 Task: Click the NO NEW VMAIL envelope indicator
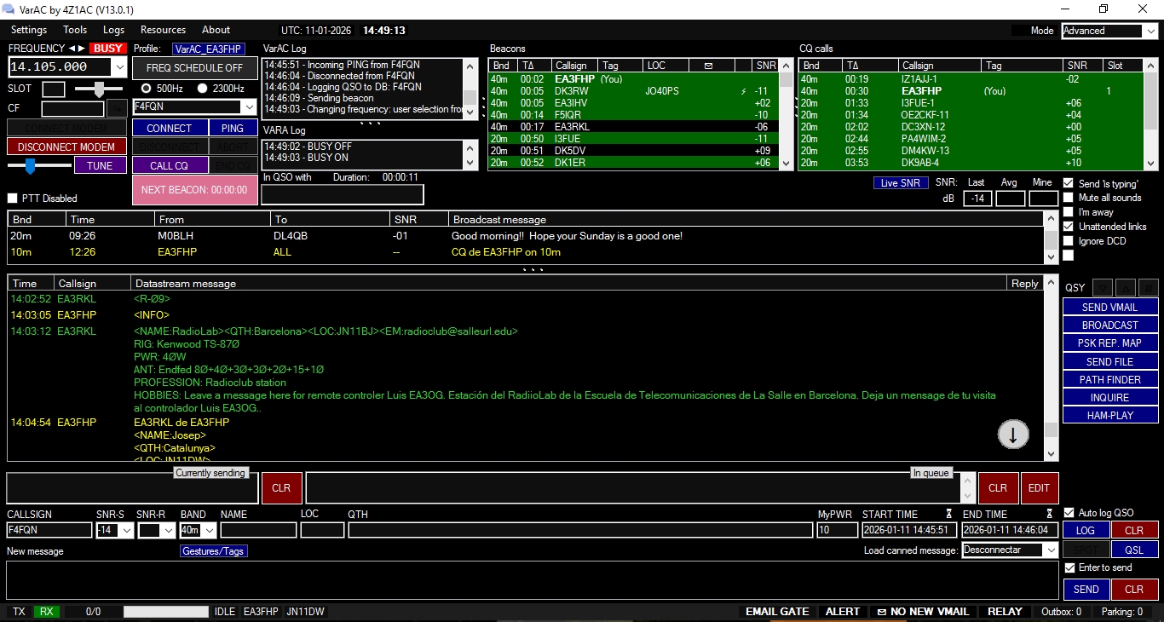coord(922,612)
